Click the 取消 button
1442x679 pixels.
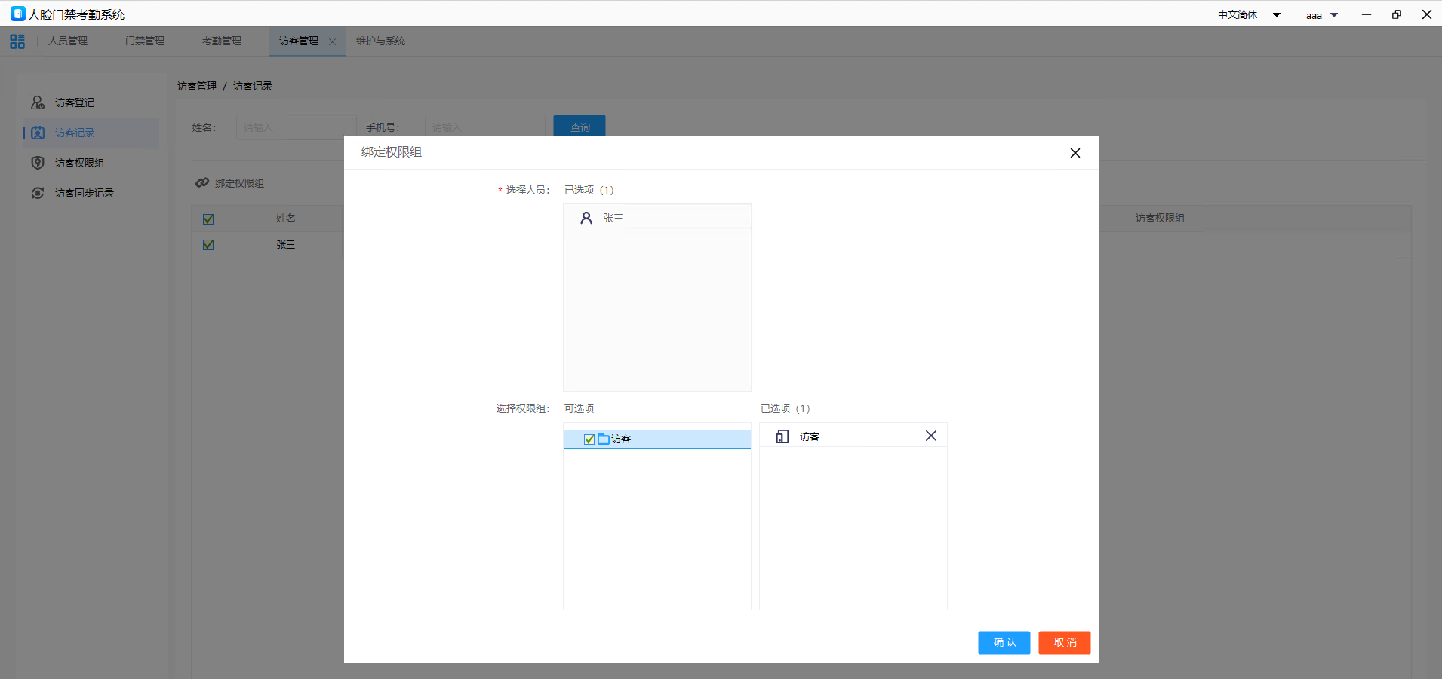tap(1064, 643)
